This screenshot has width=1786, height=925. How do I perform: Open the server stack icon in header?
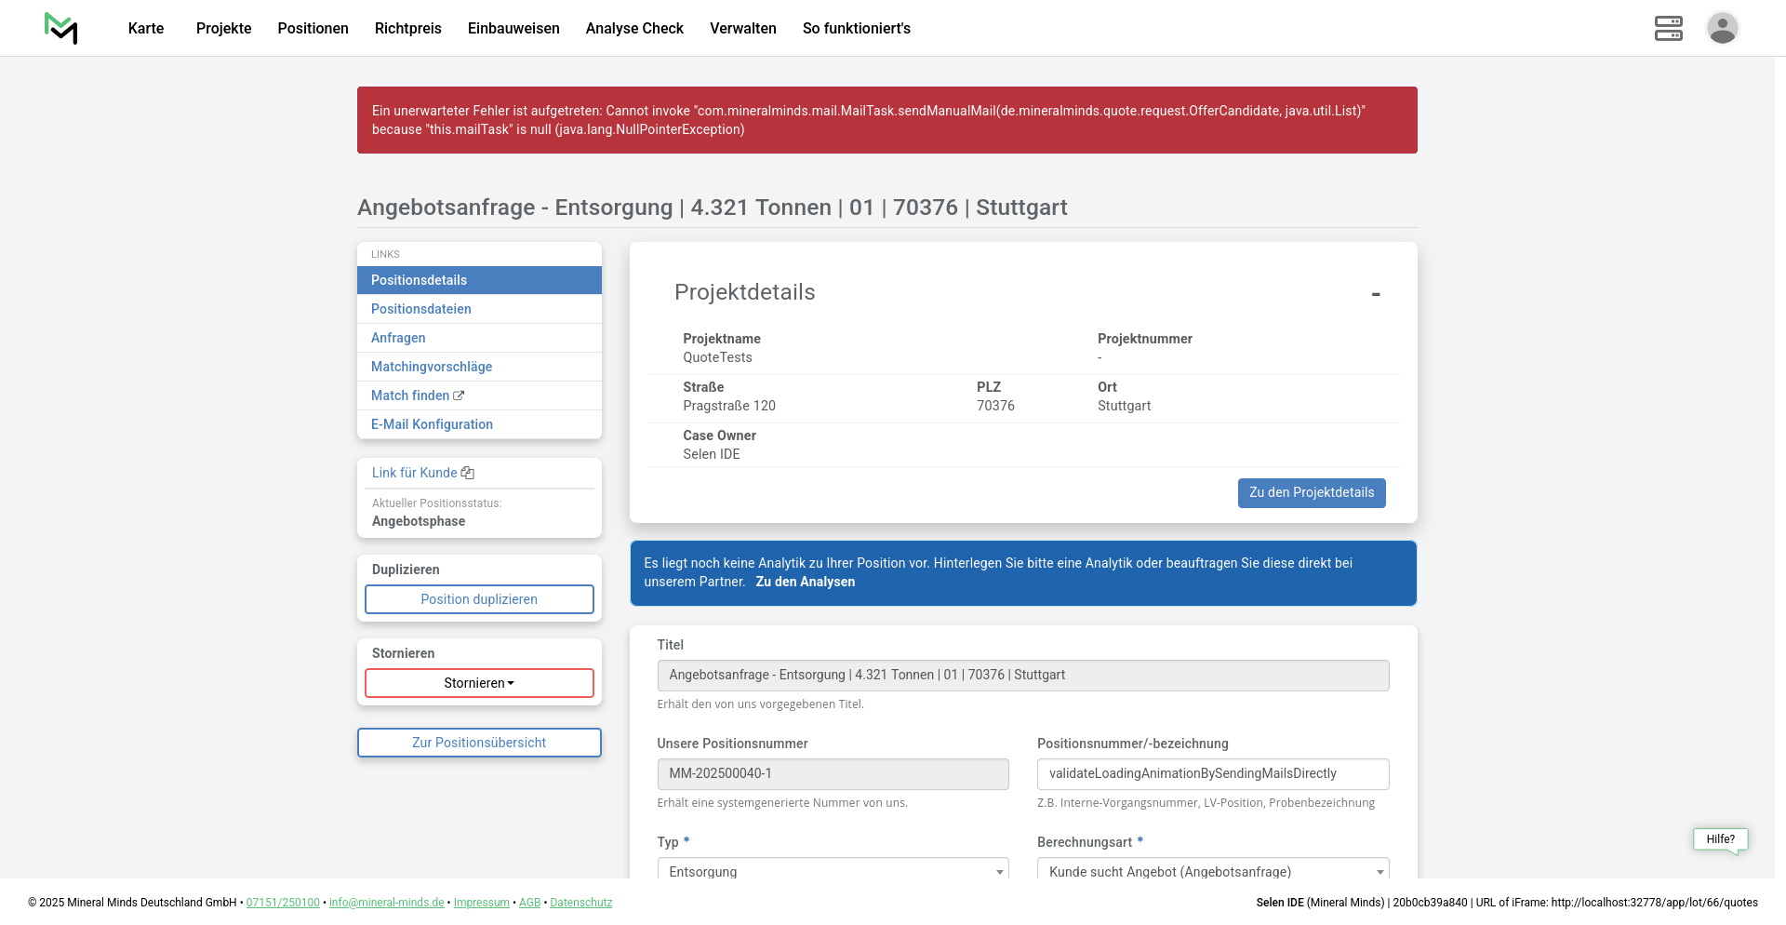point(1668,28)
